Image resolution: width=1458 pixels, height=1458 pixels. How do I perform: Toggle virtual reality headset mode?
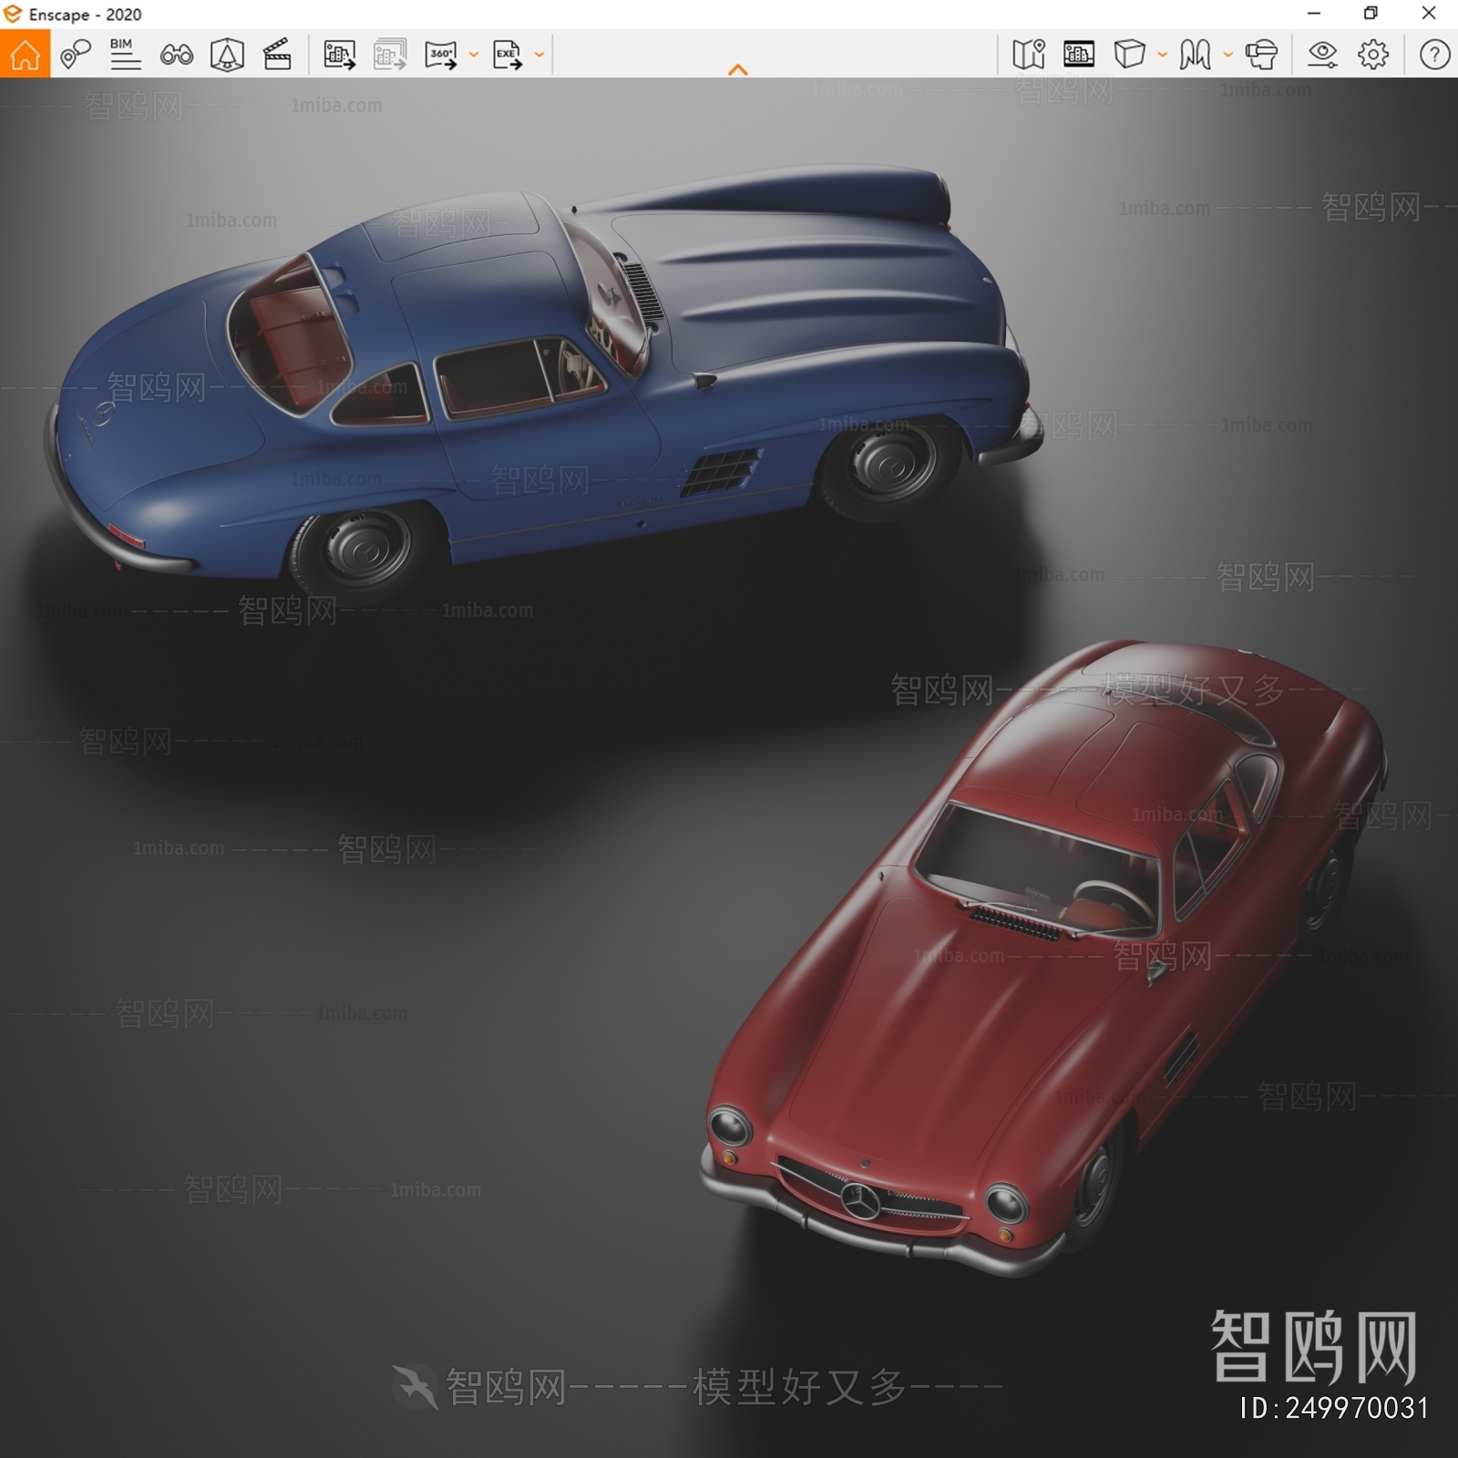tap(1262, 55)
